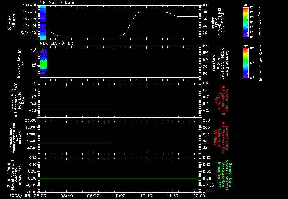Click the 'Model Scanner Pos Raw unitless' axis title
Viewport: 288px width, 199px height.
click(x=15, y=138)
